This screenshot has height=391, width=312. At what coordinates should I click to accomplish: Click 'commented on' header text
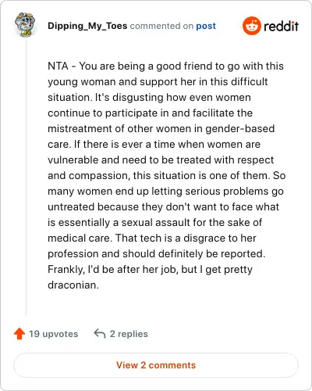tap(161, 26)
